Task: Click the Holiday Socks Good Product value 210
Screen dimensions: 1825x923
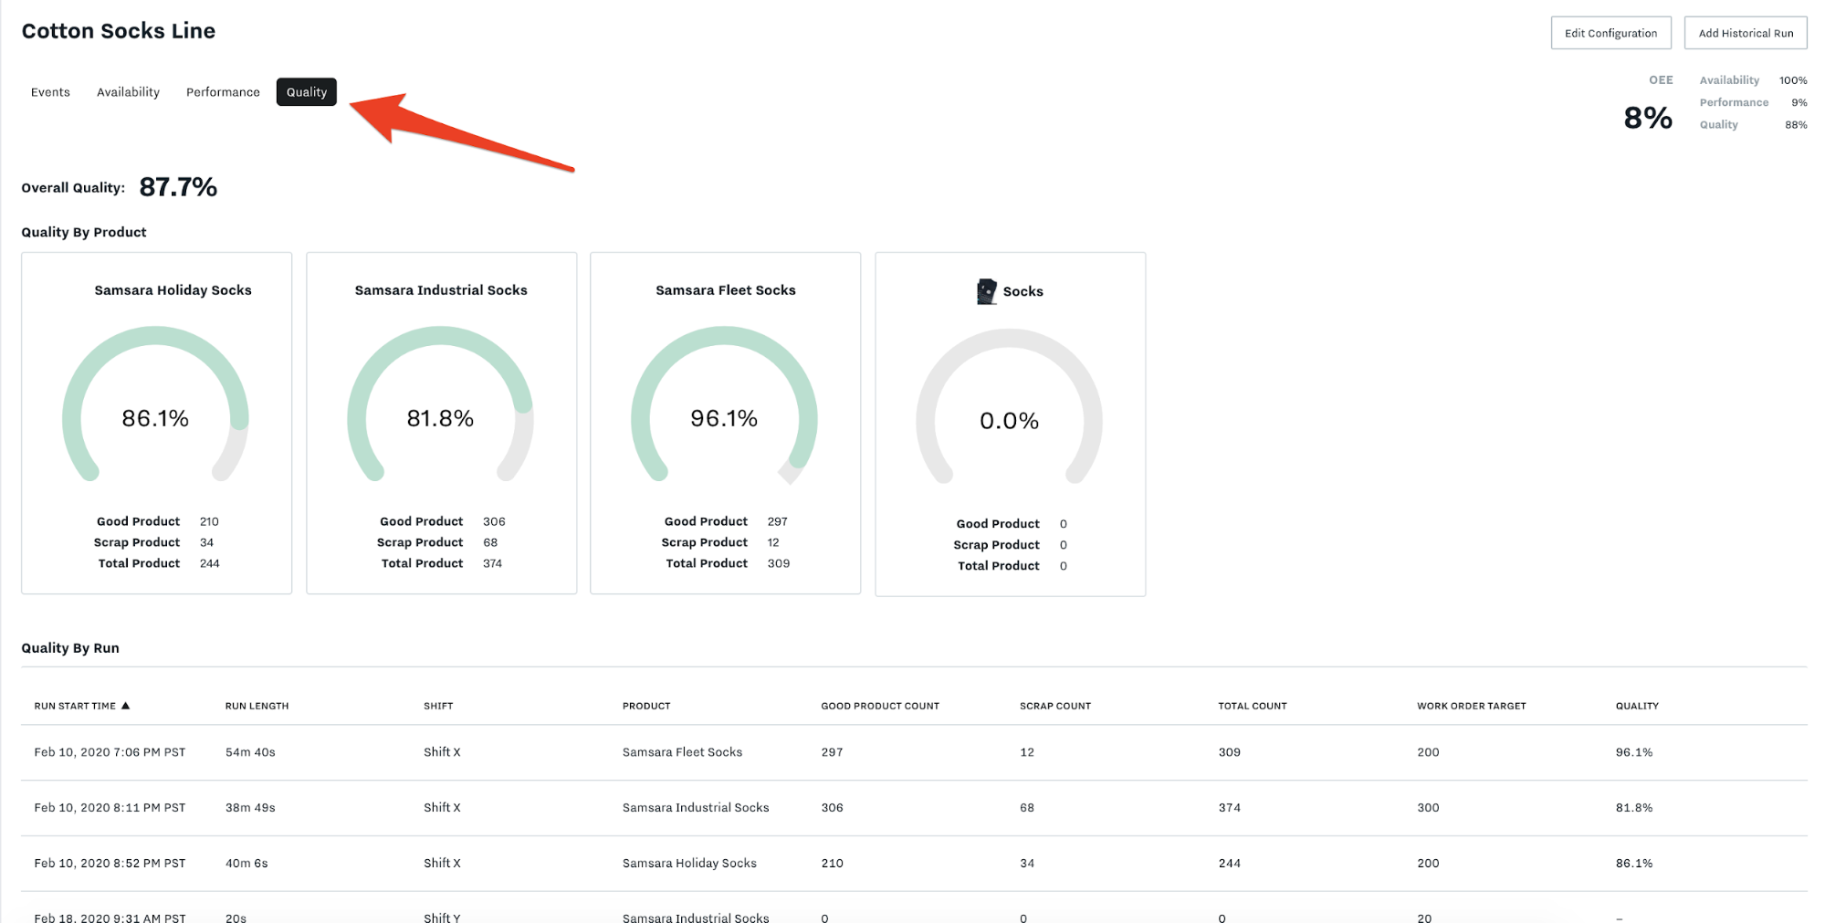Action: pos(209,521)
